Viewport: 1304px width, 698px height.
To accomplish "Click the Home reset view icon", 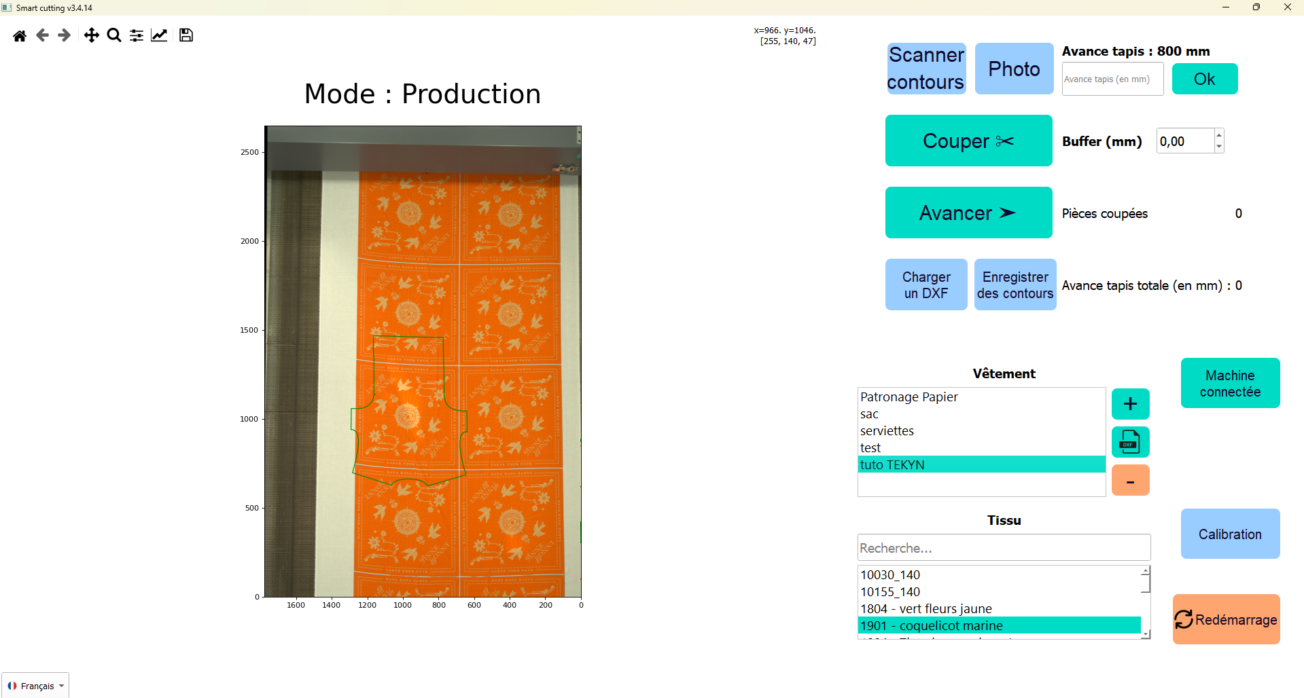I will pyautogui.click(x=20, y=35).
